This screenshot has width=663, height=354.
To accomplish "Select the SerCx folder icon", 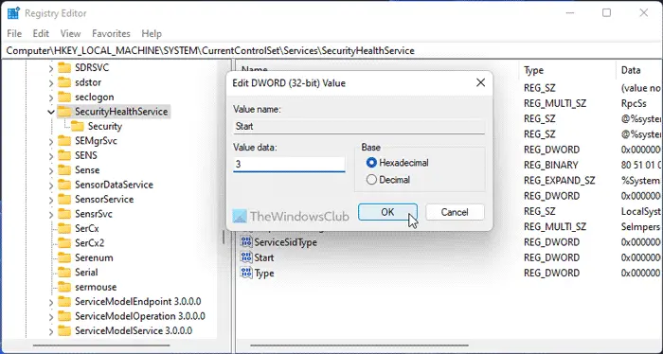I will click(x=64, y=228).
